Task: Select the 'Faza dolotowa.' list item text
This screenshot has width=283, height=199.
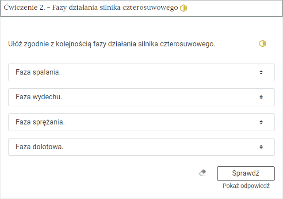Action: point(39,147)
